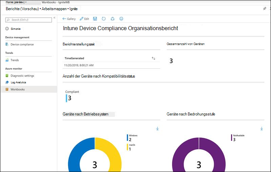Collapse the sidebar with double chevron
271x172 pixels.
pos(54,18)
